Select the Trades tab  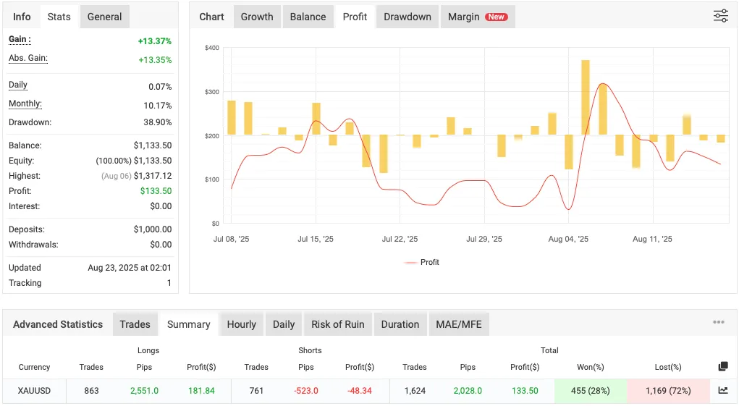(135, 324)
